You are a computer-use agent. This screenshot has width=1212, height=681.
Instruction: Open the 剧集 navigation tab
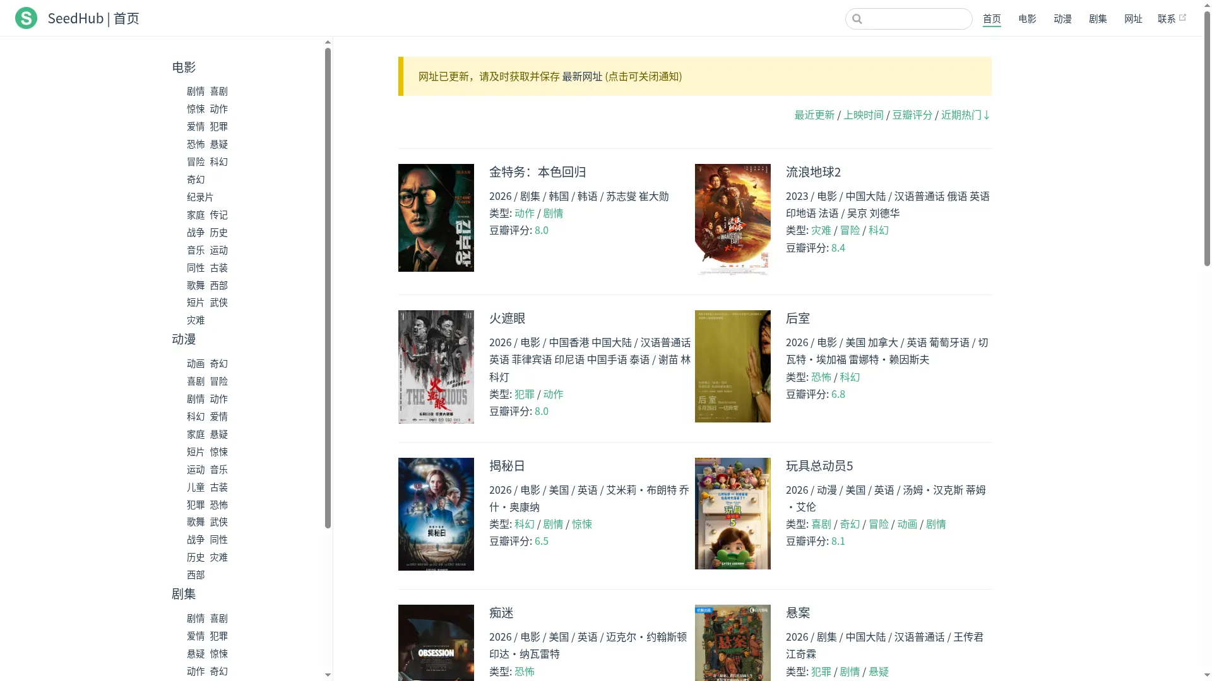tap(1098, 19)
